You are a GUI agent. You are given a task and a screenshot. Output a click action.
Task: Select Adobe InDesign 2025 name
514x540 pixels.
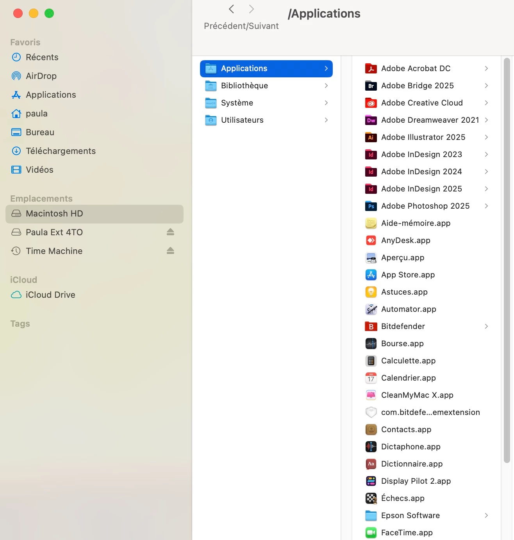point(421,189)
